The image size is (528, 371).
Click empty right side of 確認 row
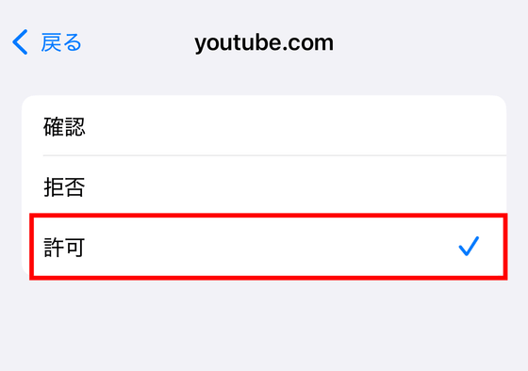point(371,125)
